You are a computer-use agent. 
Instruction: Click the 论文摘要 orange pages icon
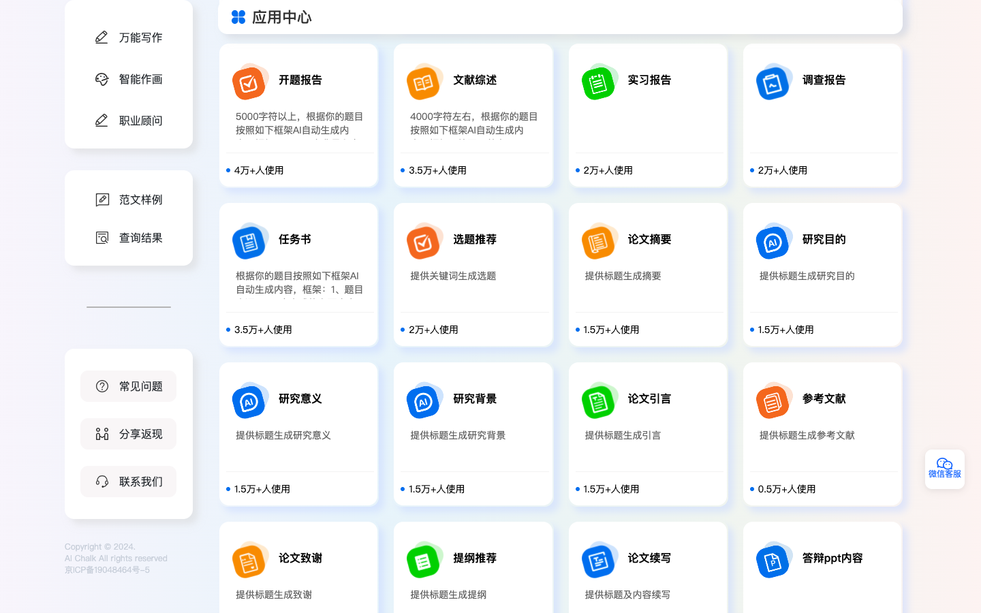point(599,242)
